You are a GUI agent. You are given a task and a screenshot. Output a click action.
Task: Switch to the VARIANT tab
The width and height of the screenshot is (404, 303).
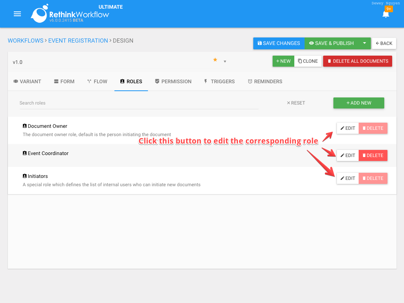[27, 81]
